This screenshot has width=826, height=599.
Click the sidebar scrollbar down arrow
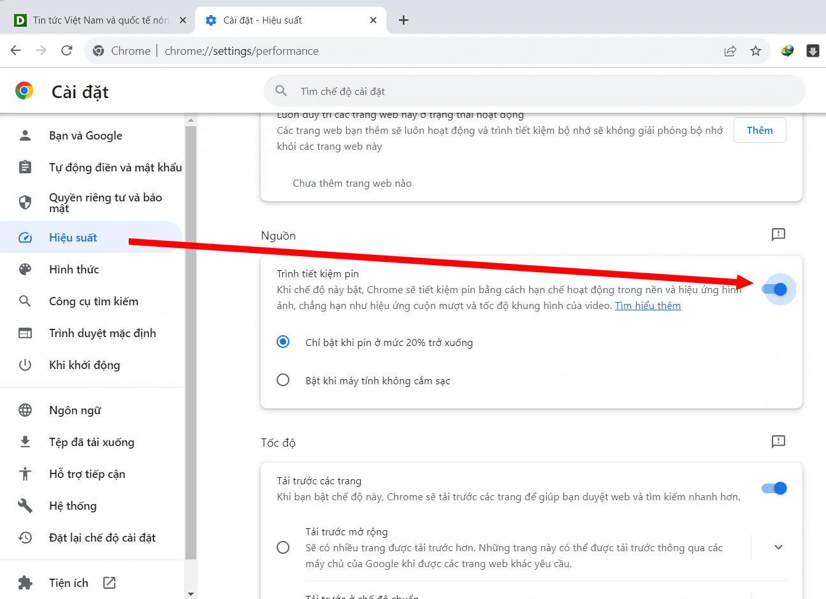pyautogui.click(x=191, y=594)
